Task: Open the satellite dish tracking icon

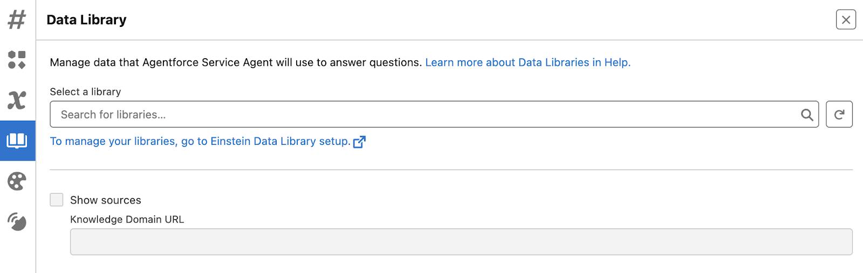Action: point(17,221)
